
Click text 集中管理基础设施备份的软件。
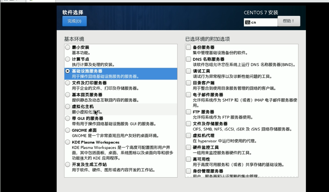click(x=220, y=53)
